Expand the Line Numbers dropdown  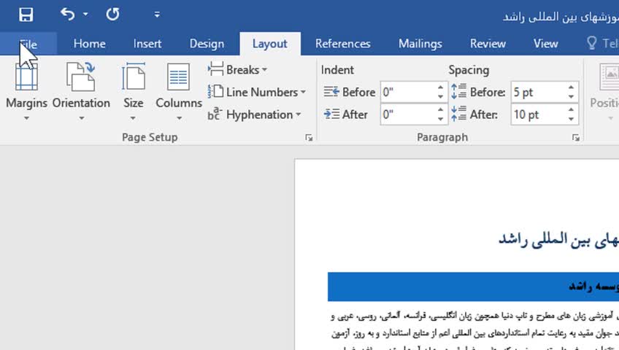pos(257,93)
